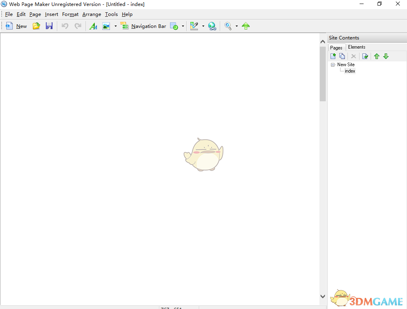Click the canvas vertical scrollbar down arrow
The width and height of the screenshot is (407, 309).
pos(323,296)
